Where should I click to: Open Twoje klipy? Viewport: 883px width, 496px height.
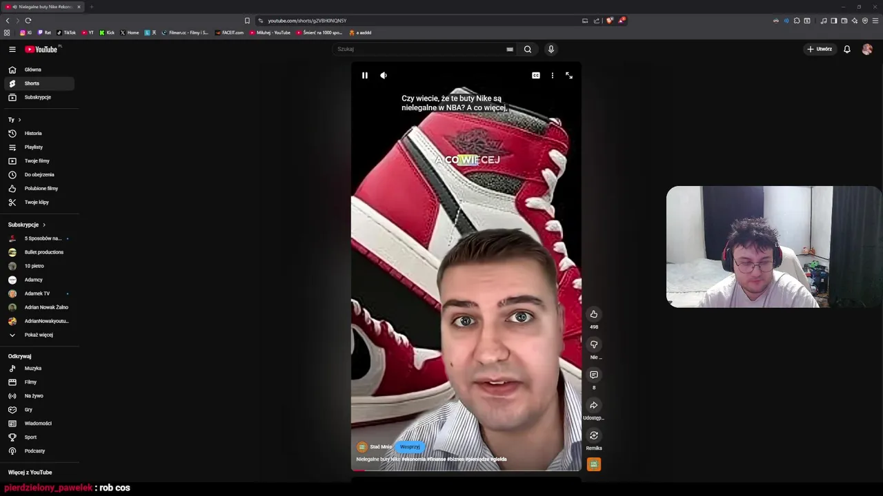coord(39,202)
